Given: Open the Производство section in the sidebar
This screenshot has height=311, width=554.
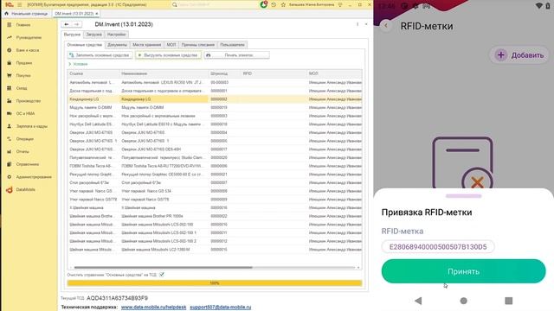Looking at the screenshot, I should click(28, 101).
